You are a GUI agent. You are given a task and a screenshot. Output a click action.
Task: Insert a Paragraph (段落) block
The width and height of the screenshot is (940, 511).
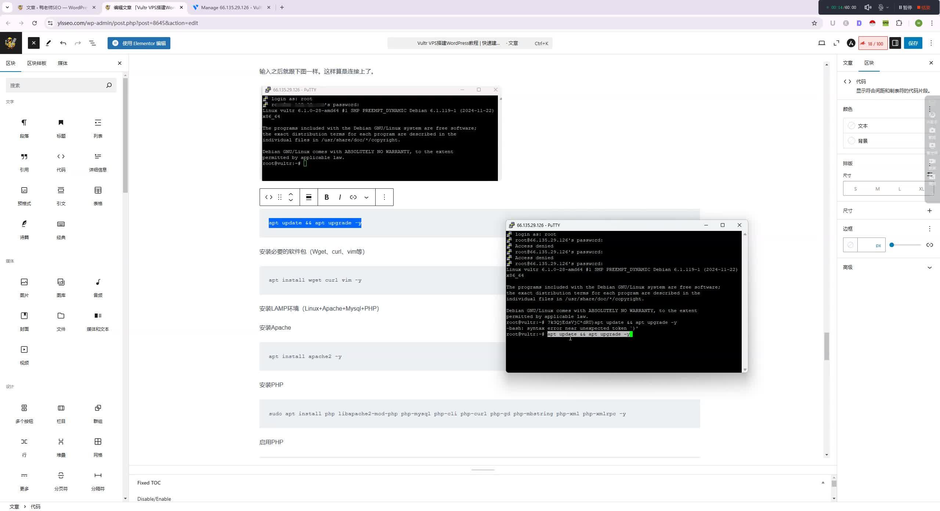24,128
